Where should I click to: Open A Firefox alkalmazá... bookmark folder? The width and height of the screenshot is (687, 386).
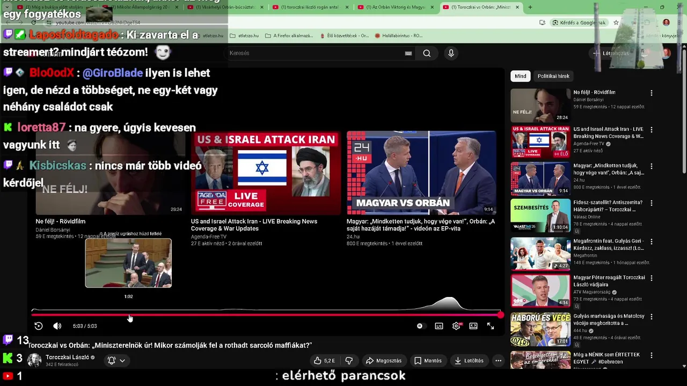tap(289, 36)
